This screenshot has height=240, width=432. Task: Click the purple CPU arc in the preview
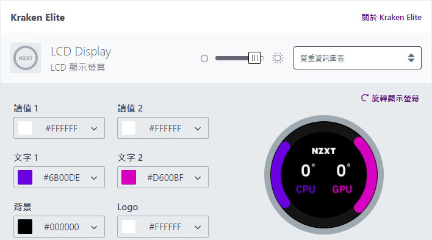point(281,175)
